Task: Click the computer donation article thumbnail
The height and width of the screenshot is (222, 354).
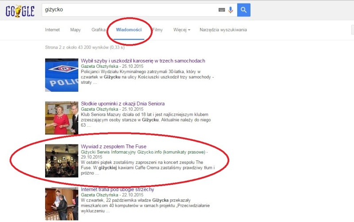Action: [62, 203]
